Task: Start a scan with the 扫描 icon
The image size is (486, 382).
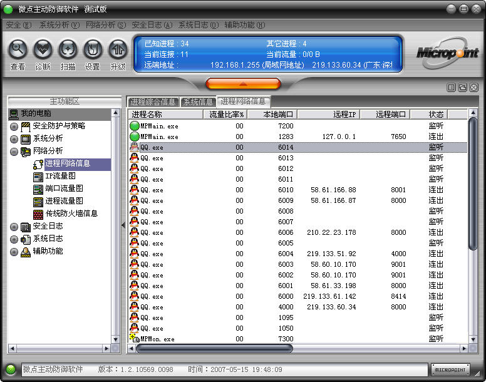Action: [68, 49]
